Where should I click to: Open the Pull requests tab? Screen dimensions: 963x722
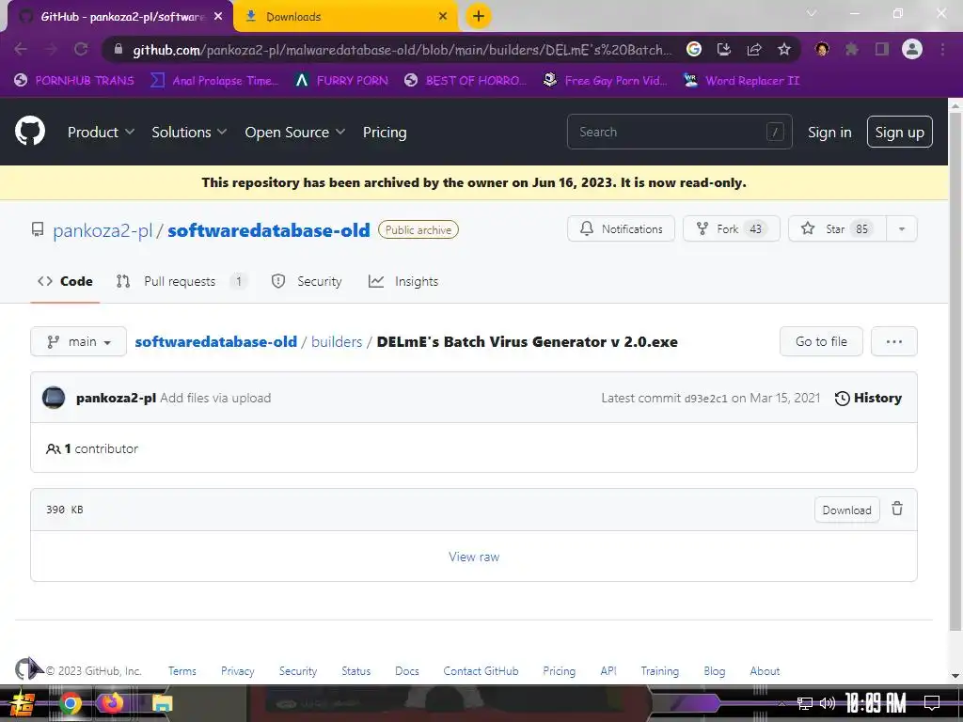click(182, 281)
